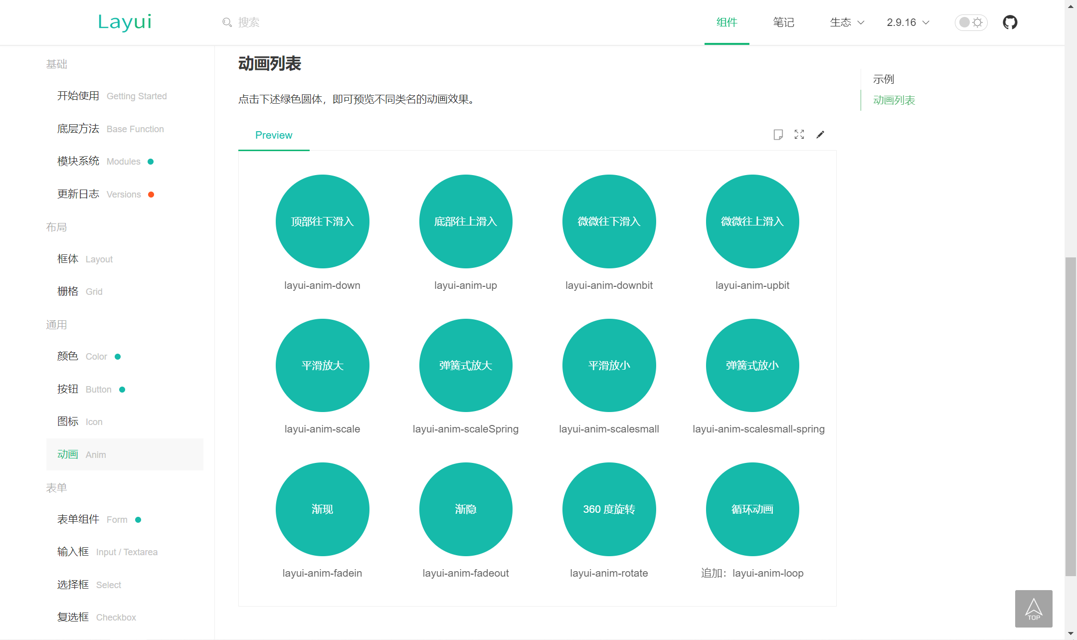This screenshot has width=1077, height=640.
Task: Click the back to TOP button
Action: pos(1034,609)
